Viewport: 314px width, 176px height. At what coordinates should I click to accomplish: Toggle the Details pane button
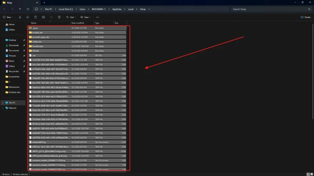coord(306,17)
